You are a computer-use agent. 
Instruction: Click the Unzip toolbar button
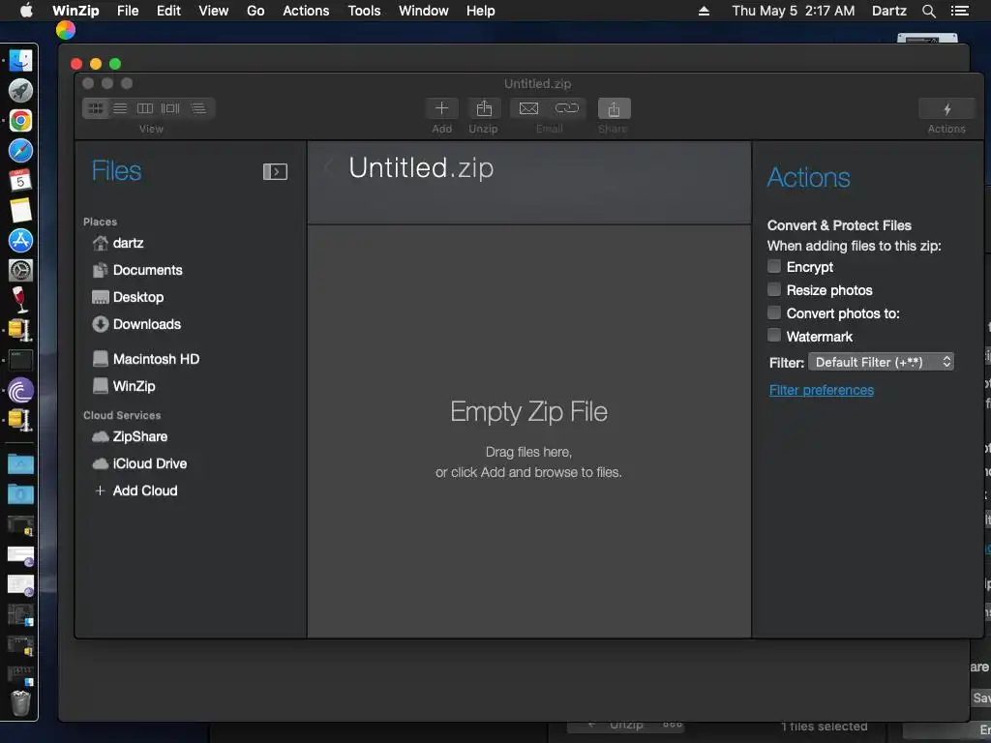coord(484,108)
